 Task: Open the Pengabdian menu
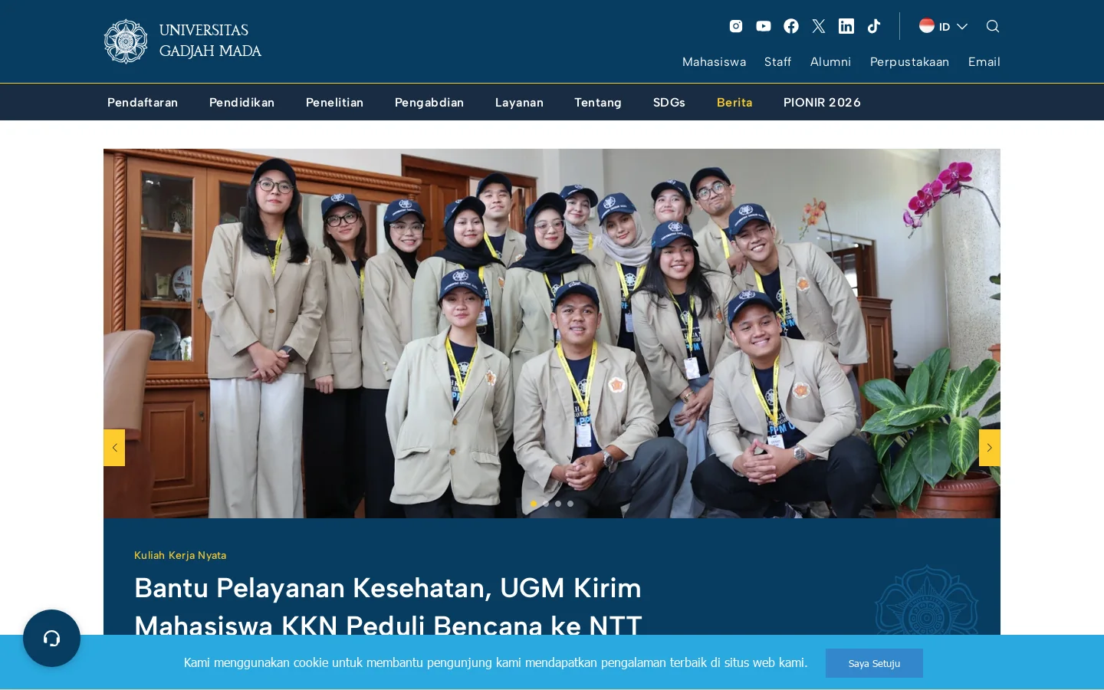tap(429, 102)
